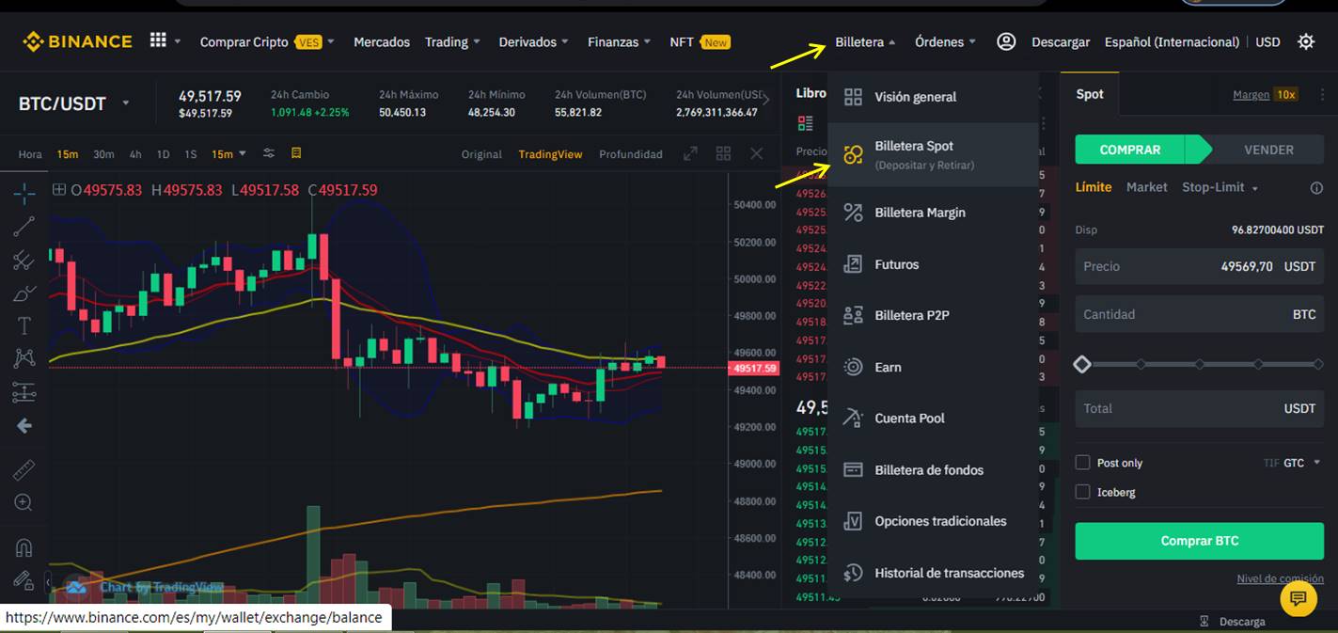Image resolution: width=1338 pixels, height=633 pixels.
Task: Open the Margen 10x link
Action: pyautogui.click(x=1266, y=94)
